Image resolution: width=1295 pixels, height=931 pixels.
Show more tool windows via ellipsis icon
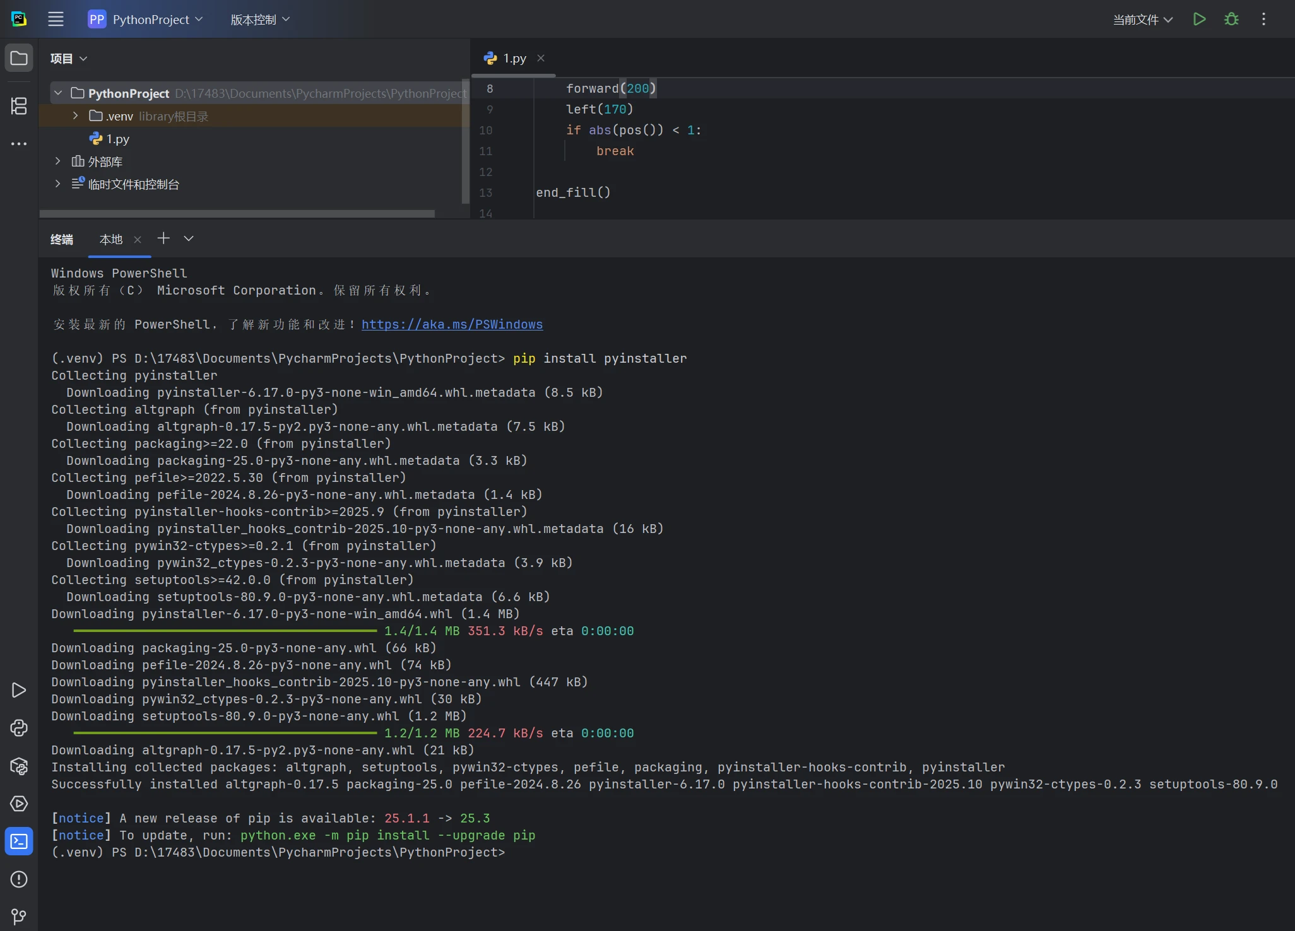click(x=19, y=144)
